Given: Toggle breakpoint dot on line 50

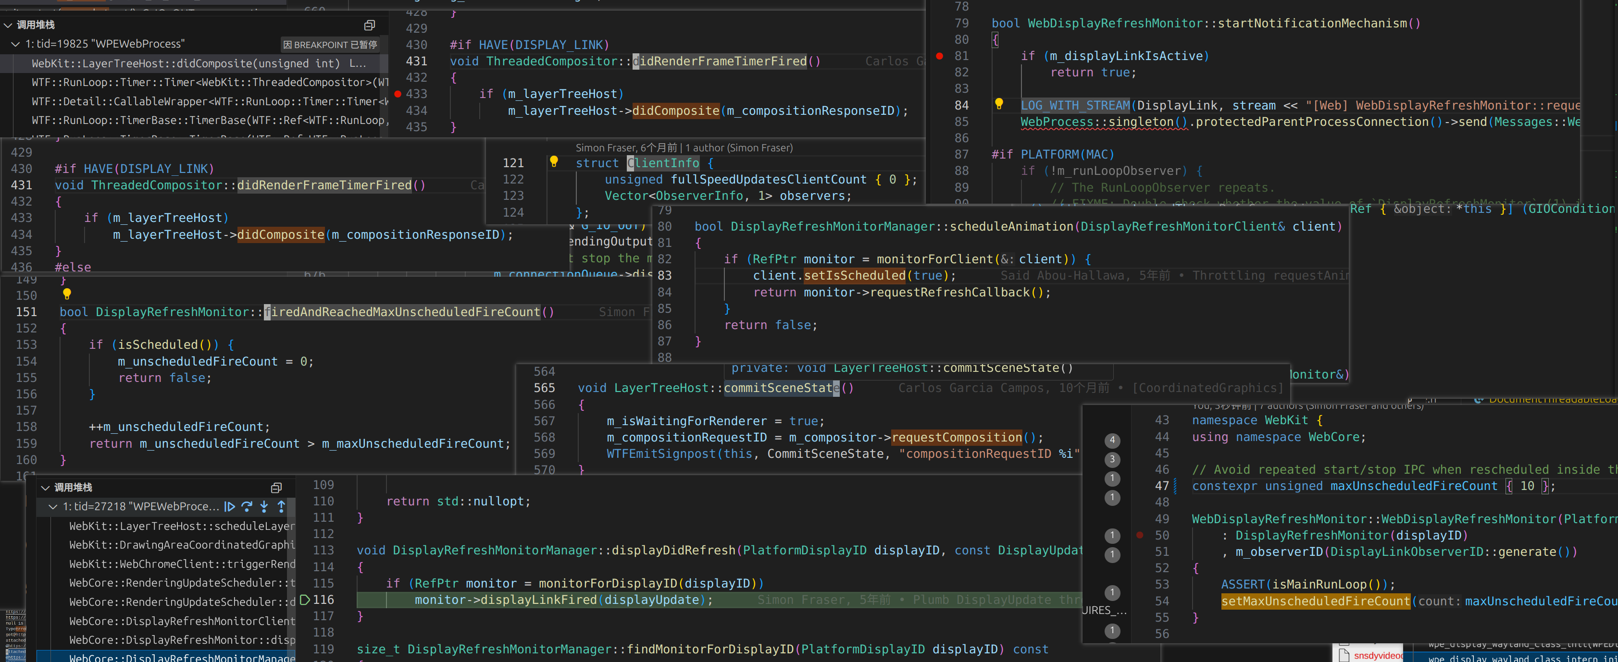Looking at the screenshot, I should tap(1139, 535).
